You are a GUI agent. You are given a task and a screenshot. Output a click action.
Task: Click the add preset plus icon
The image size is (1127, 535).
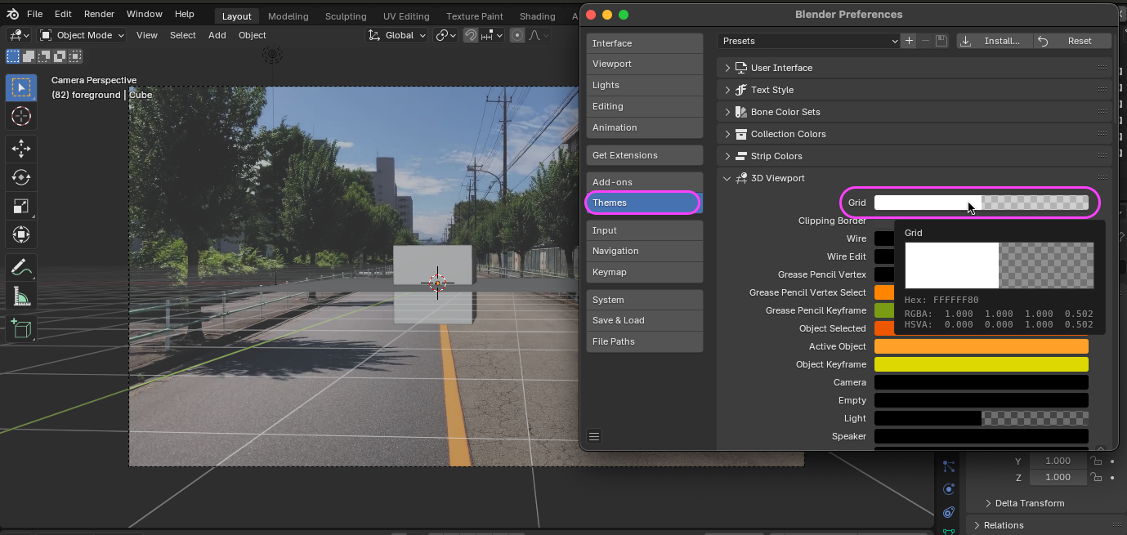pos(909,41)
